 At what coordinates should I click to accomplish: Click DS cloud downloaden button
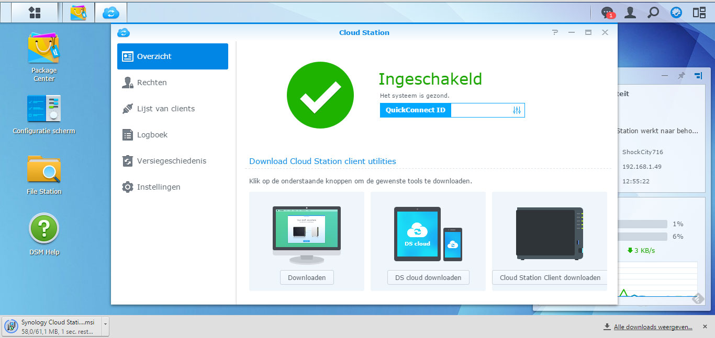coord(428,277)
